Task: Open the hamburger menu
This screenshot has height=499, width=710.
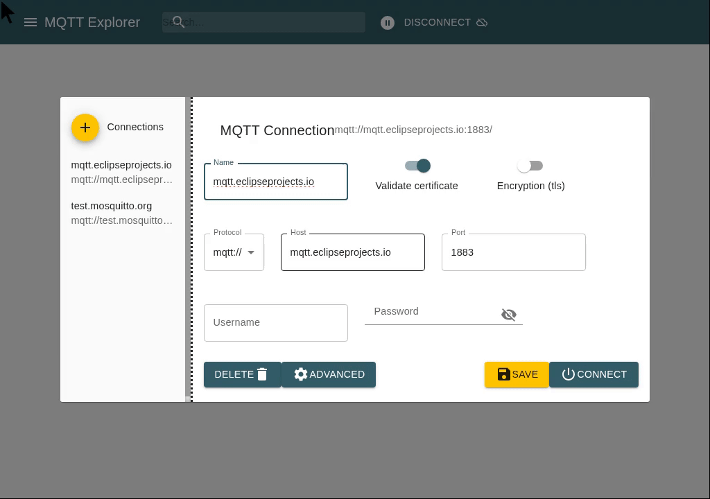Action: (31, 22)
